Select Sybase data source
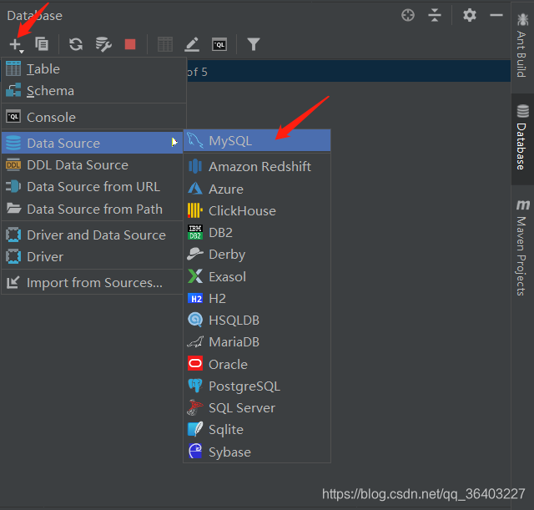Viewport: 534px width, 510px height. point(257,452)
